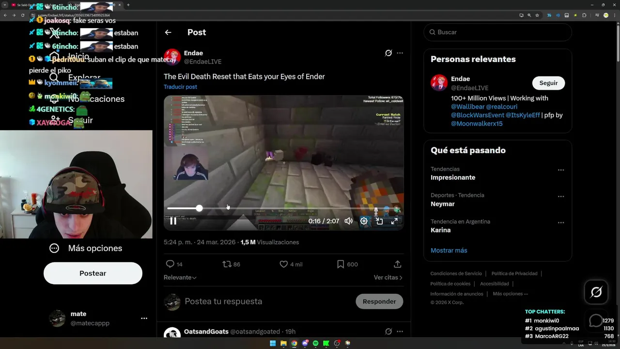
Task: Click the Postear button
Action: click(93, 273)
